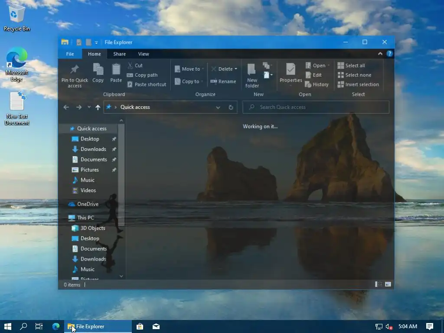Open the New item dropdown in New group
The image size is (444, 333).
[x=268, y=75]
